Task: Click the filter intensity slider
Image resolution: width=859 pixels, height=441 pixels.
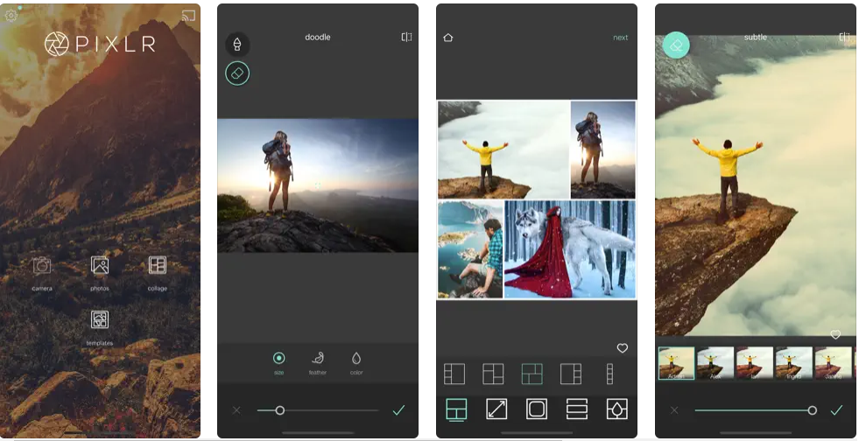Action: point(756,410)
